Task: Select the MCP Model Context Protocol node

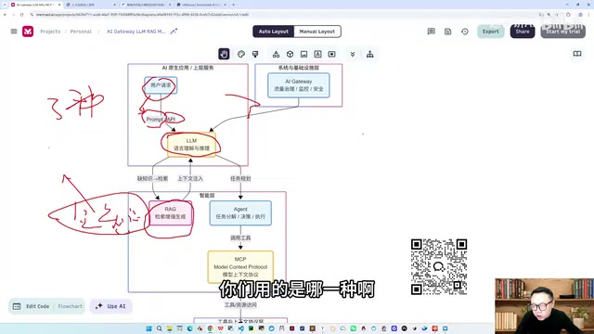Action: pyautogui.click(x=240, y=266)
